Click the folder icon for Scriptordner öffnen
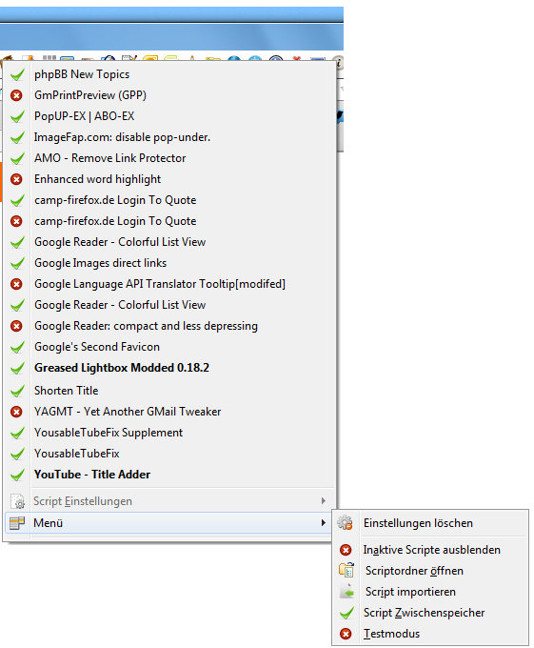The height and width of the screenshot is (648, 534). pyautogui.click(x=346, y=570)
